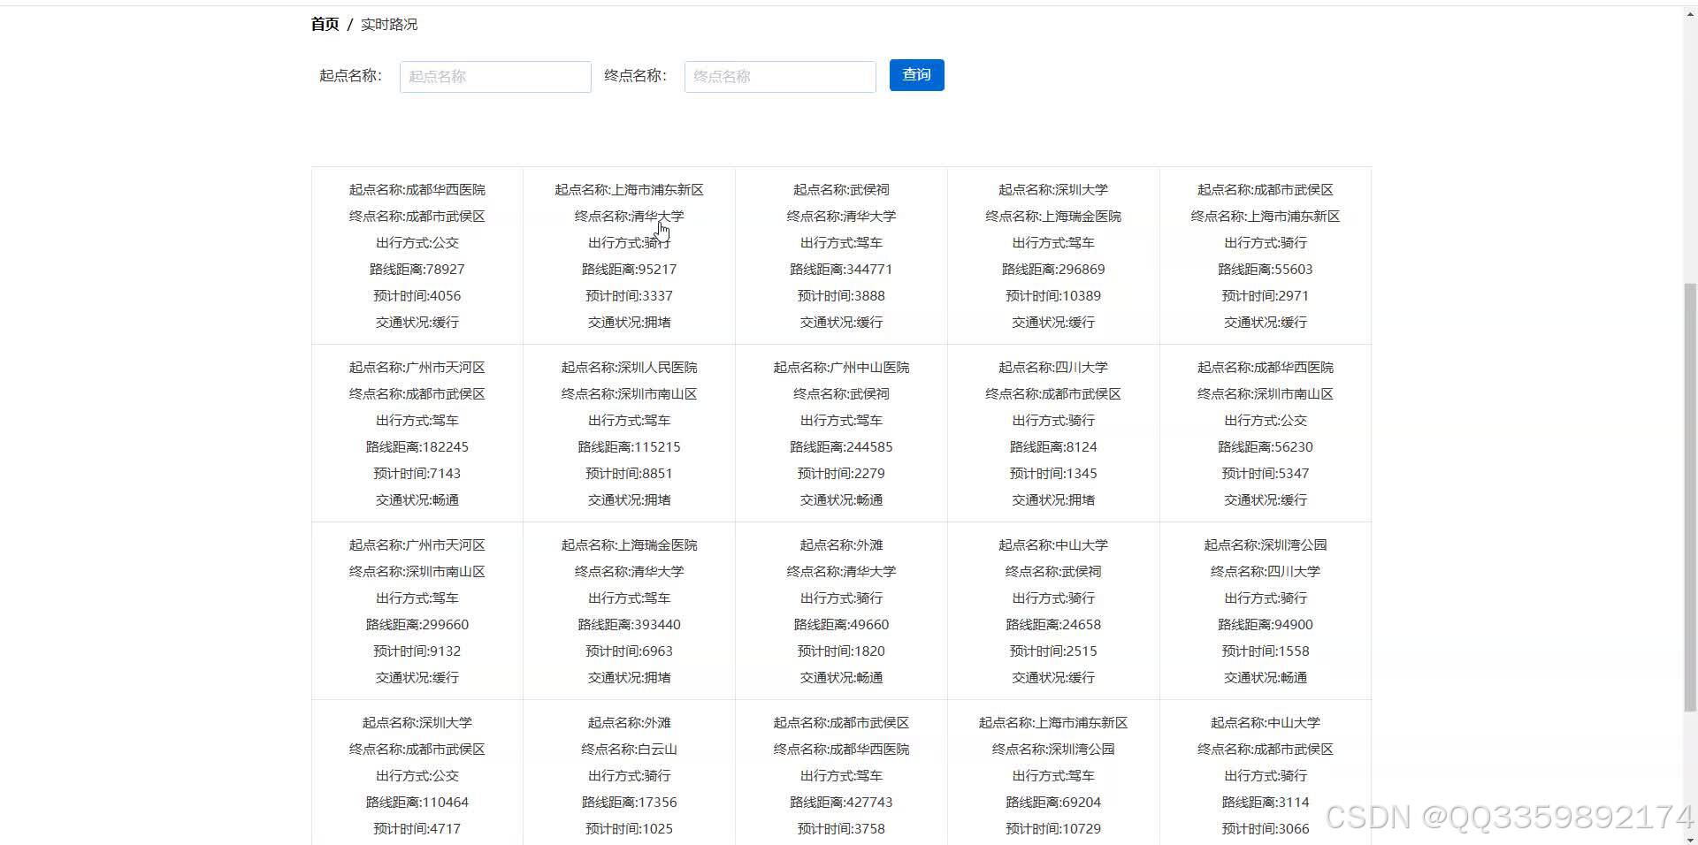Select text 路线距离:299660
The width and height of the screenshot is (1698, 845).
pyautogui.click(x=417, y=625)
